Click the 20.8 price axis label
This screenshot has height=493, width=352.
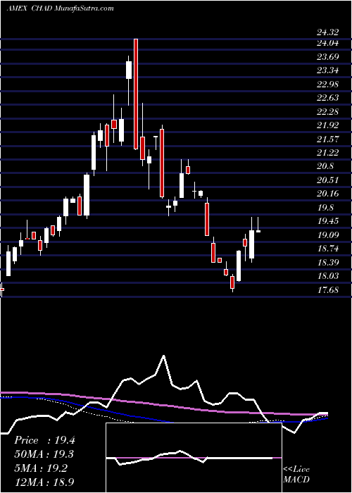325,166
